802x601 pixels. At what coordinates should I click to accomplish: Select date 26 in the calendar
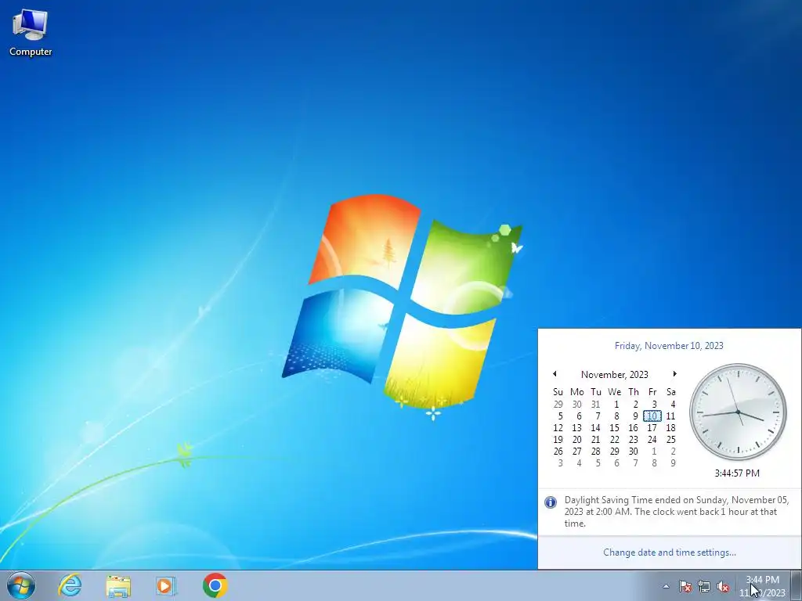pos(558,452)
